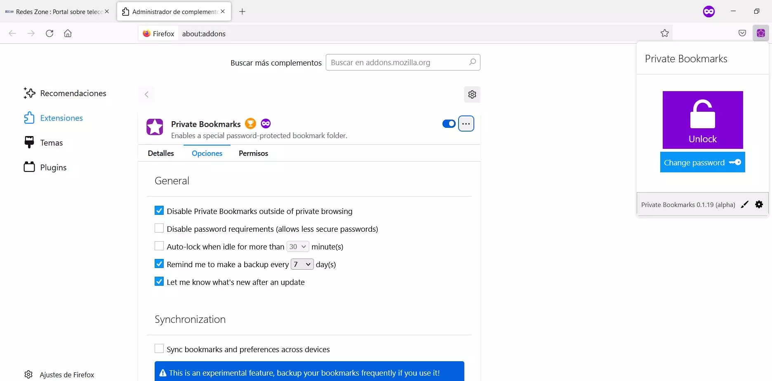Click the Private Bookmarks extension title
Image resolution: width=772 pixels, height=381 pixels.
click(206, 124)
